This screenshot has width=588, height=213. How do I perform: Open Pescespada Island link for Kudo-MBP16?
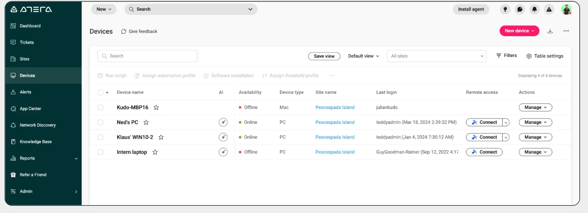(x=335, y=108)
